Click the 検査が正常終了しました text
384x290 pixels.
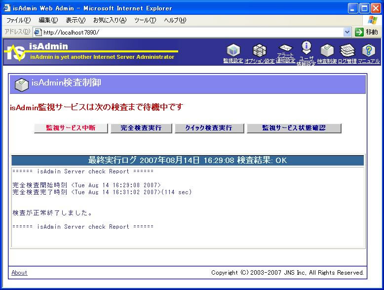(x=52, y=212)
